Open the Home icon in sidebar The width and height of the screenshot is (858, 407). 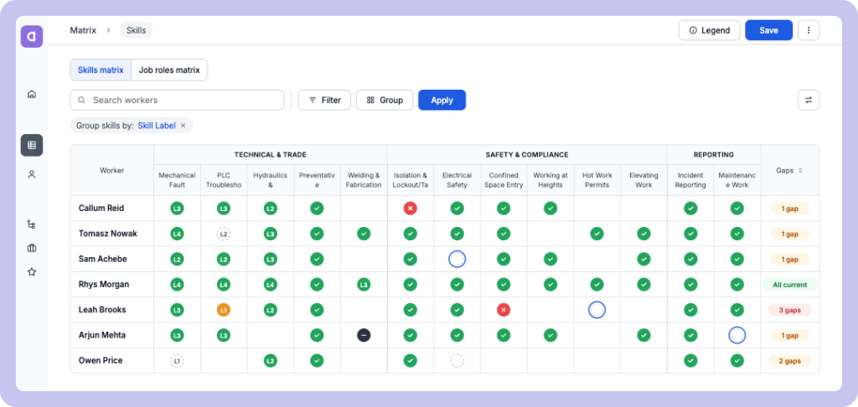coord(32,94)
